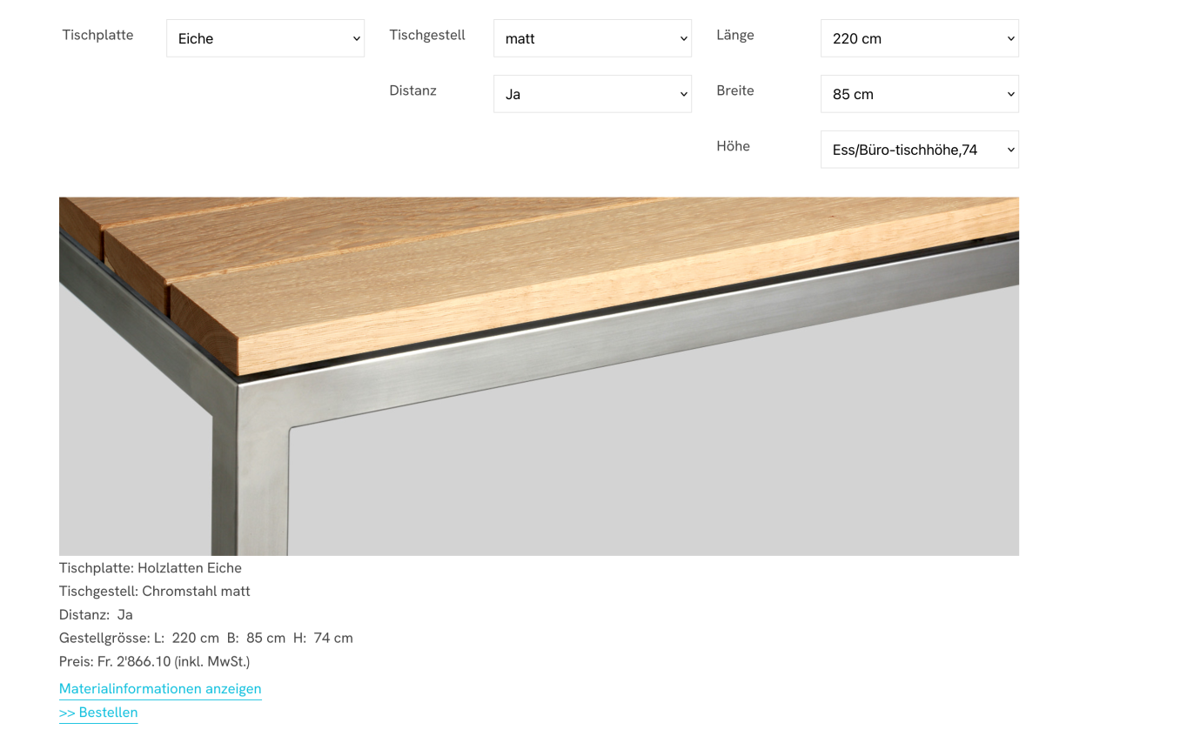
Task: Follow the >> Bestellen link
Action: pyautogui.click(x=98, y=712)
